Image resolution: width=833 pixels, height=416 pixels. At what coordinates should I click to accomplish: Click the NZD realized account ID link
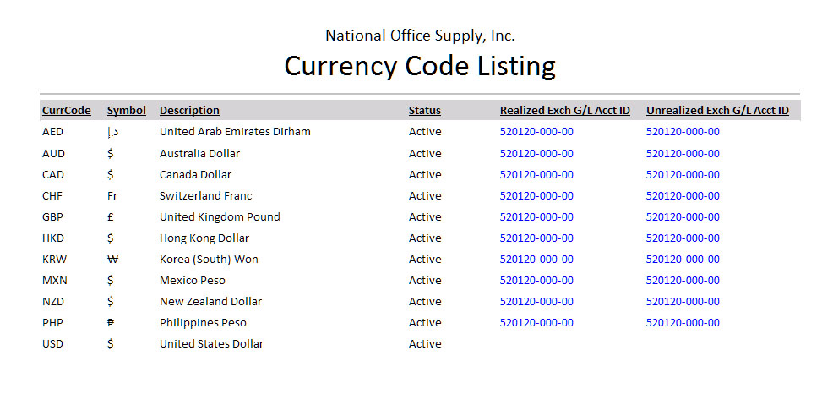pyautogui.click(x=536, y=302)
